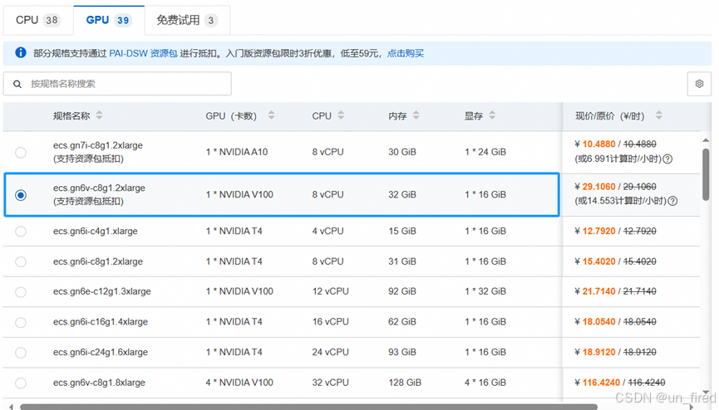Click the ¥ 21.7140 price
This screenshot has width=719, height=410.
pyautogui.click(x=595, y=291)
